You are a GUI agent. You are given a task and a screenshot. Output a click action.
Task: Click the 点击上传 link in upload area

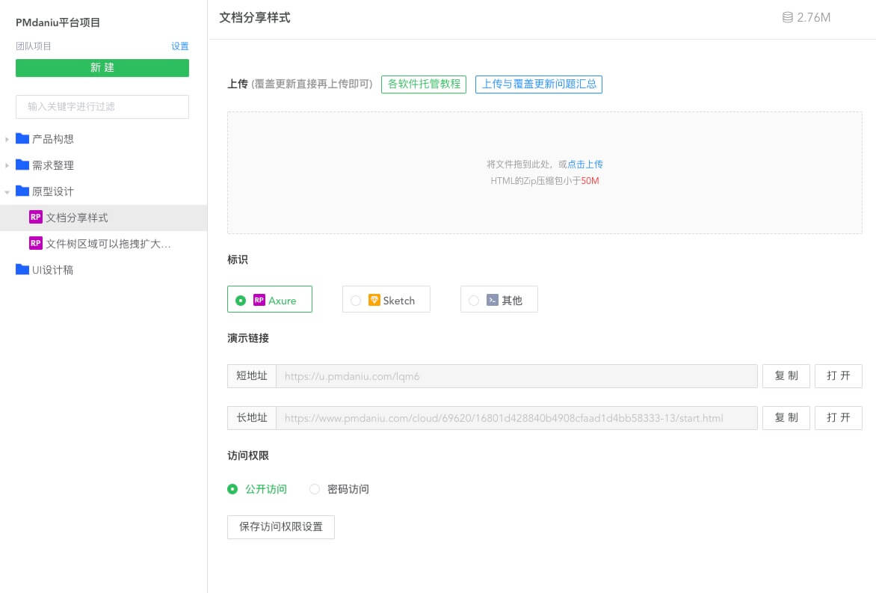click(585, 165)
